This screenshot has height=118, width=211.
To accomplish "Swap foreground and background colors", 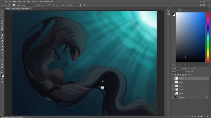I will [3, 73].
